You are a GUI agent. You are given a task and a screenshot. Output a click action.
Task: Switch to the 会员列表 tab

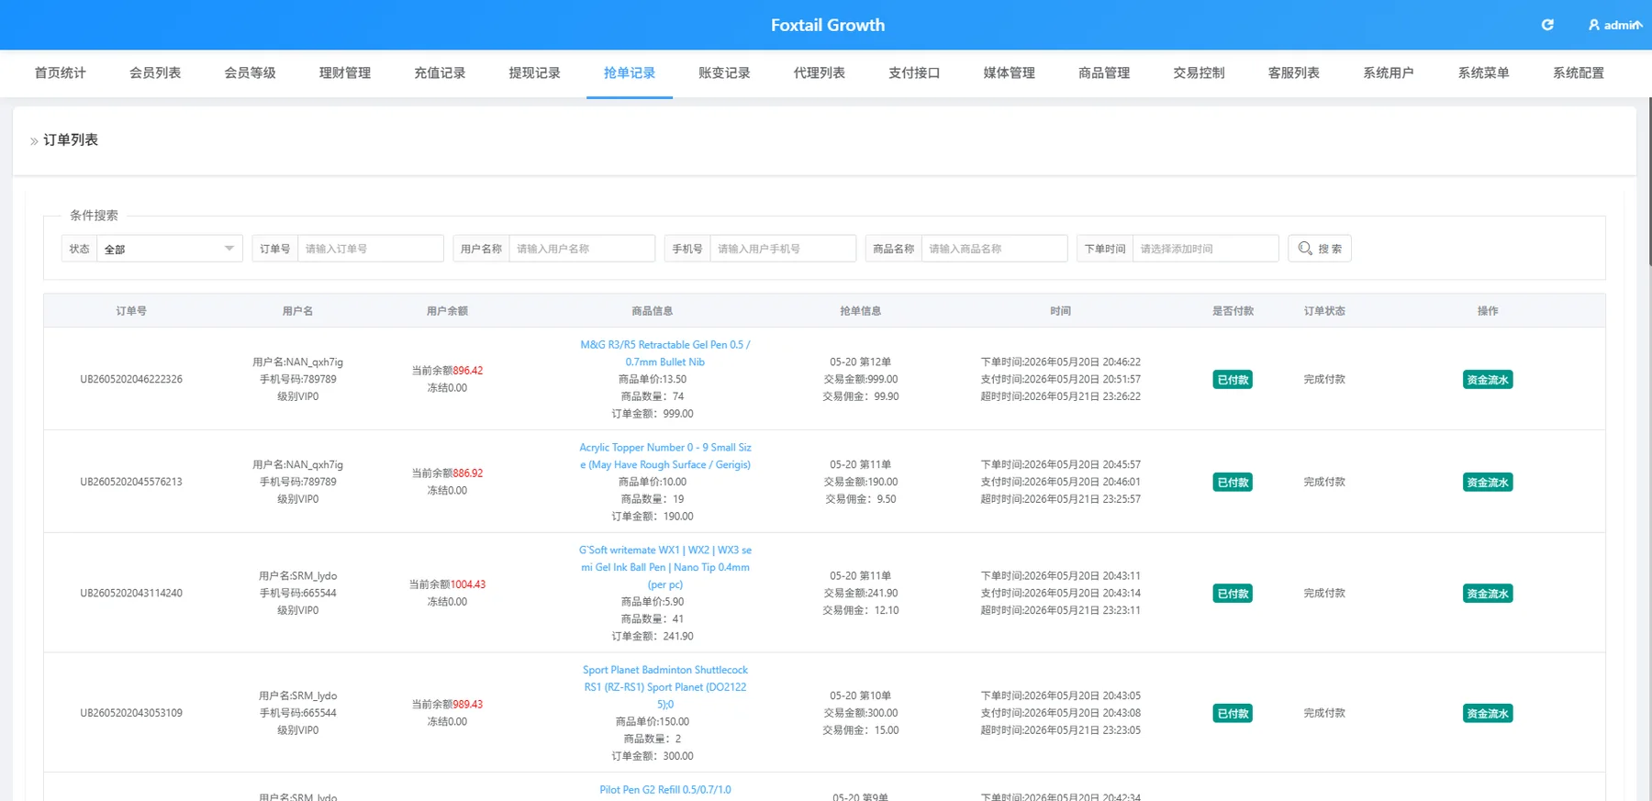tap(155, 73)
